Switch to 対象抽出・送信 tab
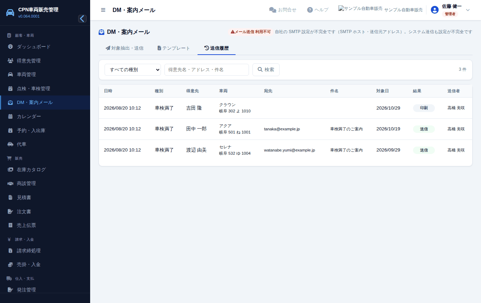This screenshot has height=303, width=481. pos(124,48)
